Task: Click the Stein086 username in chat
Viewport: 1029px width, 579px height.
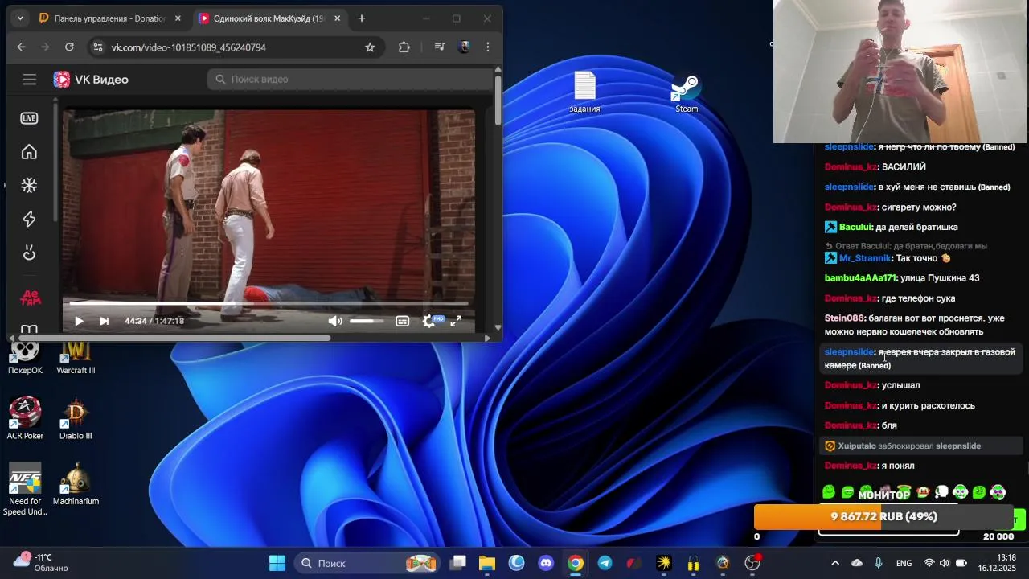Action: pos(844,318)
